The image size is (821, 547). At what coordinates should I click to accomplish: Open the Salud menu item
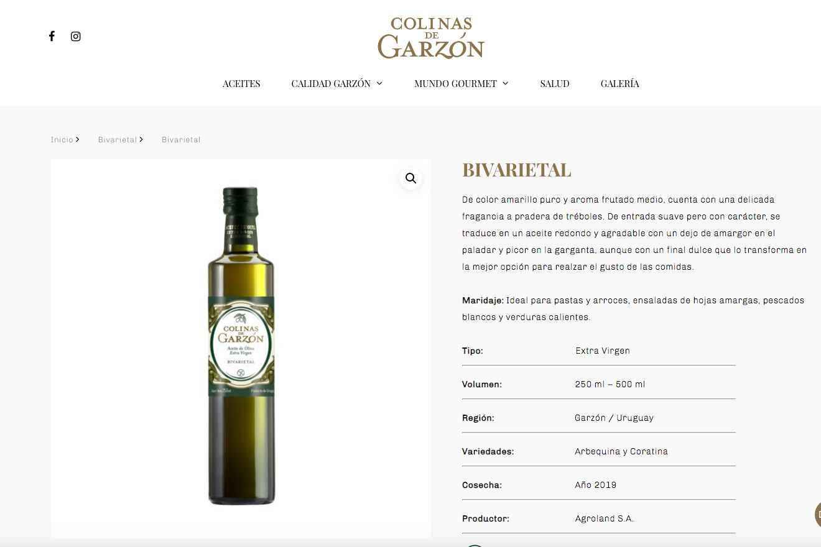coord(555,83)
